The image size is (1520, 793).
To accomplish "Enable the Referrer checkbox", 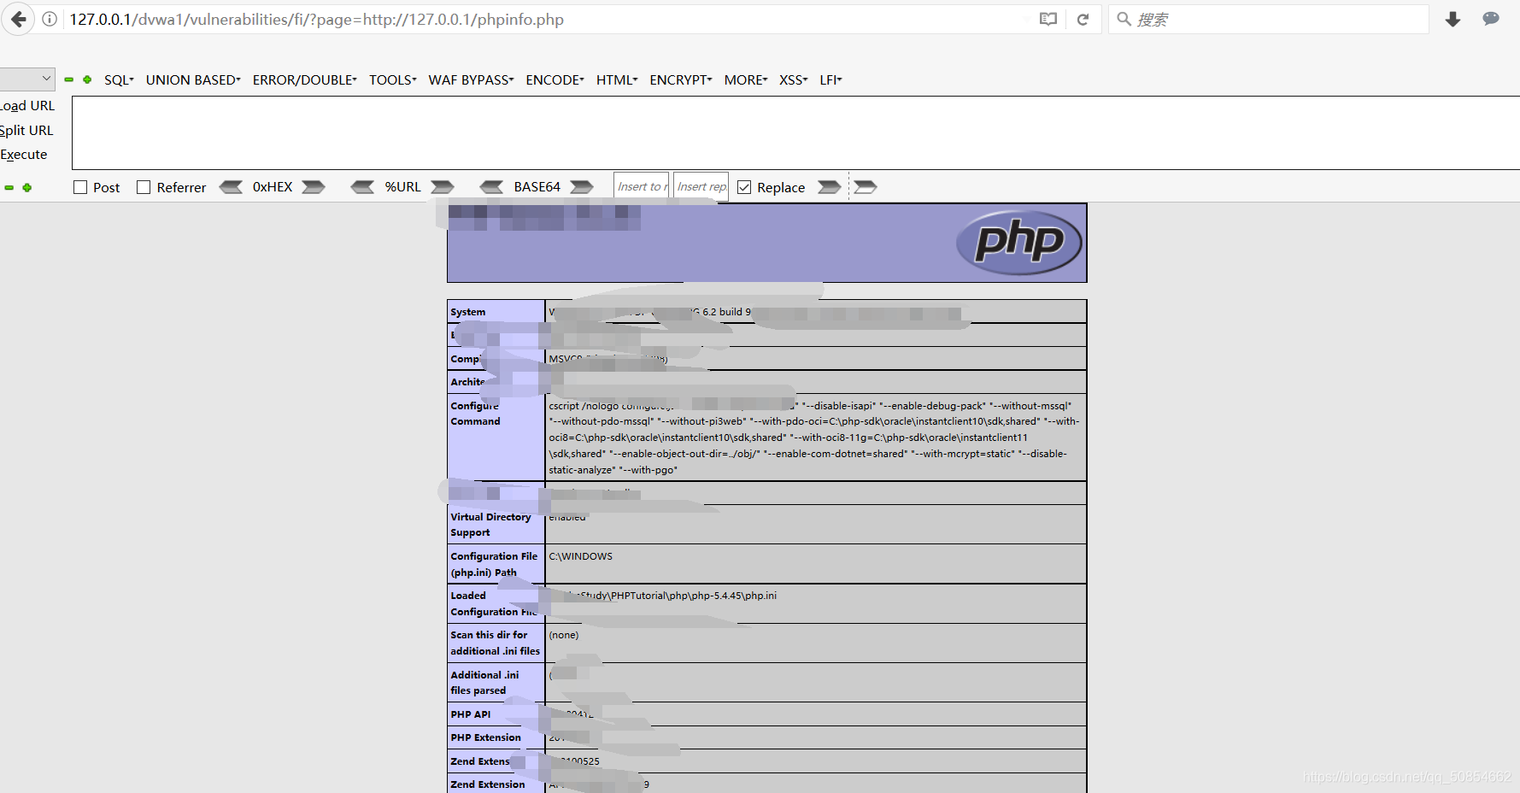I will [144, 187].
